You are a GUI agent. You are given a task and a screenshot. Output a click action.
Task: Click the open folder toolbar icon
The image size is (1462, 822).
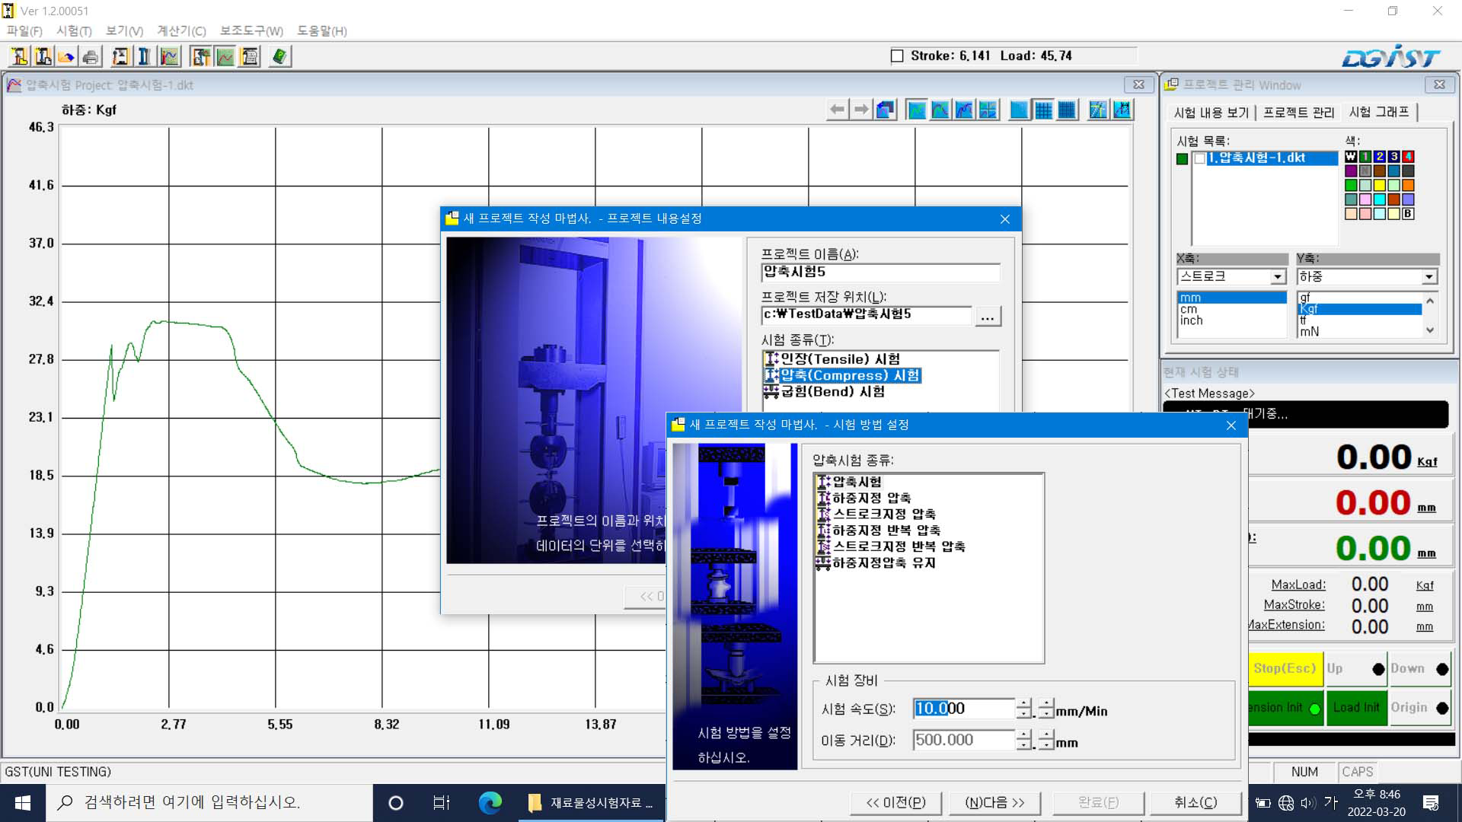(x=66, y=56)
